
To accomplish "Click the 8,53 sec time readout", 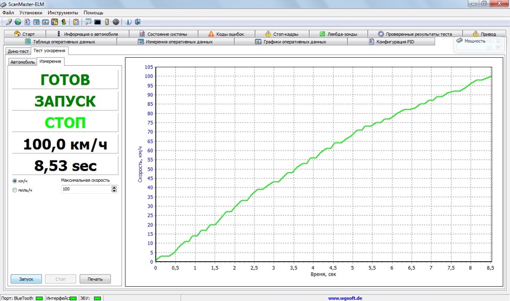I will pyautogui.click(x=65, y=166).
